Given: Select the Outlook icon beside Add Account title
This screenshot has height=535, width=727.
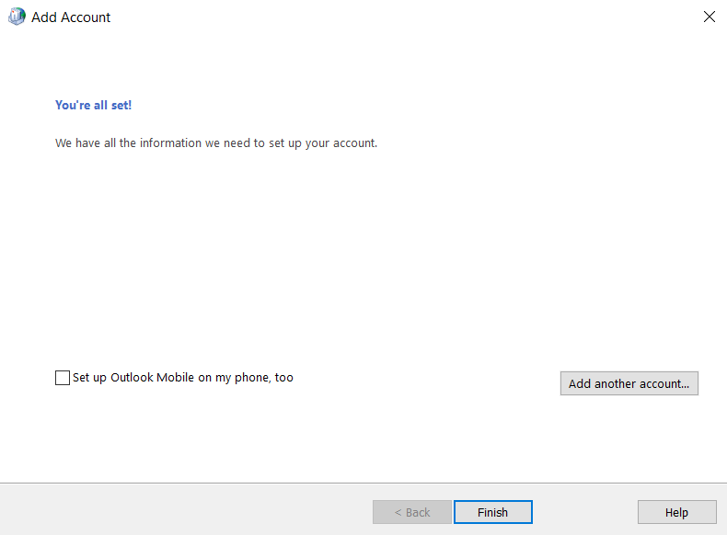Looking at the screenshot, I should [x=17, y=17].
